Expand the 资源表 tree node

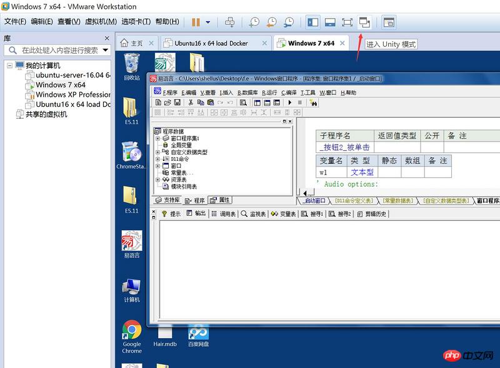coord(157,180)
